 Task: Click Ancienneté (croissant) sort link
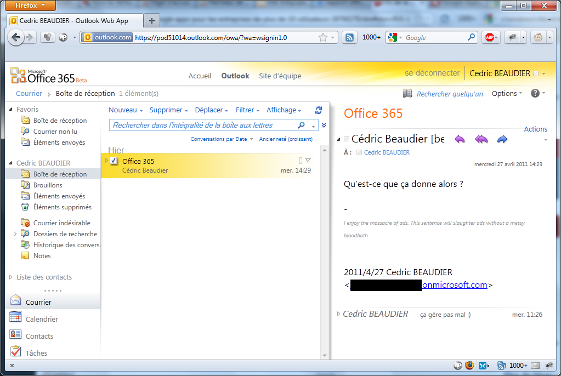click(x=286, y=139)
